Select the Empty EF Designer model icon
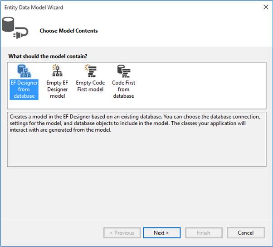This screenshot has height=247, width=273. point(57,71)
